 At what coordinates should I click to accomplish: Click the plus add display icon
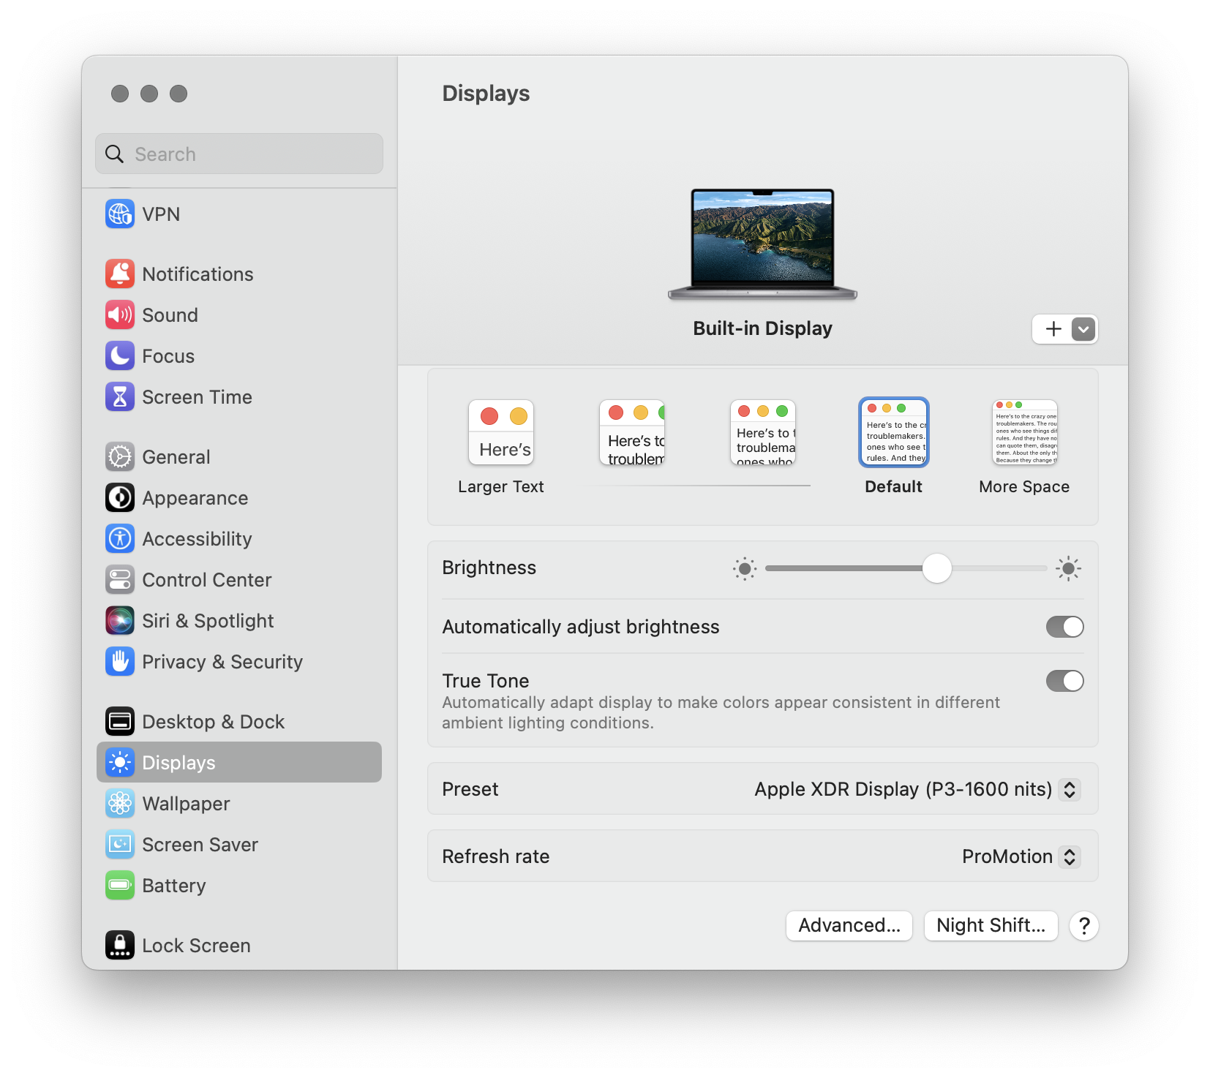tap(1053, 329)
